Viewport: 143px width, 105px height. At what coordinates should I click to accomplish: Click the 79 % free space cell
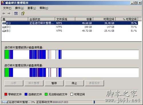134,23
